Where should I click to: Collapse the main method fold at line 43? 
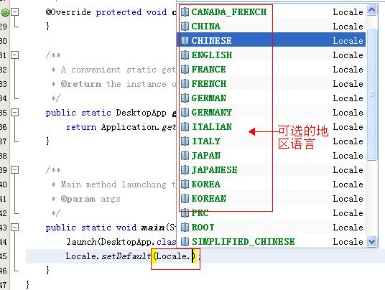tap(15, 228)
